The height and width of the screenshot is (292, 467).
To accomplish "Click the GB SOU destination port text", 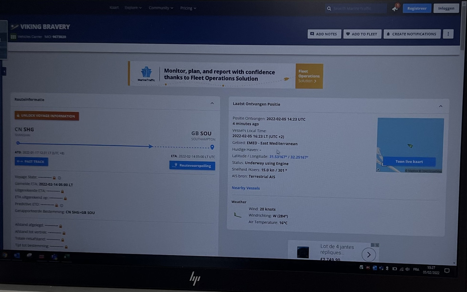I will [x=201, y=134].
